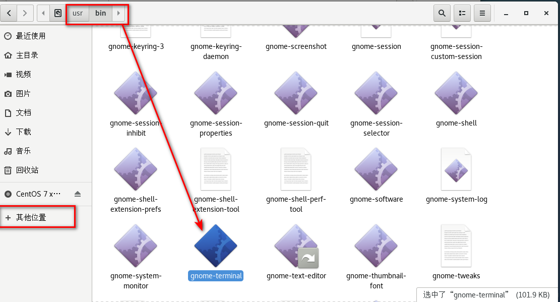Open root disk location in path bar
The height and width of the screenshot is (302, 560).
coord(58,13)
